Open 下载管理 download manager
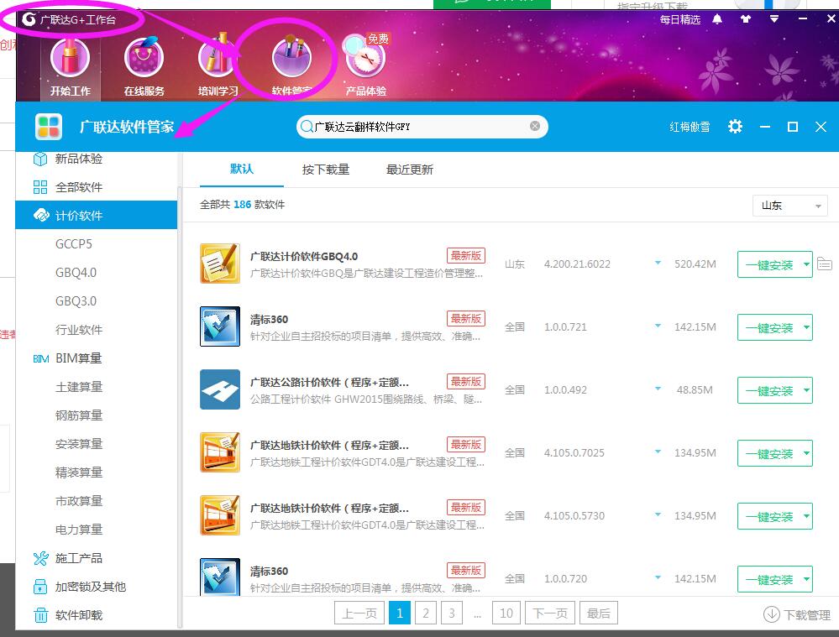The height and width of the screenshot is (637, 839). (x=797, y=615)
